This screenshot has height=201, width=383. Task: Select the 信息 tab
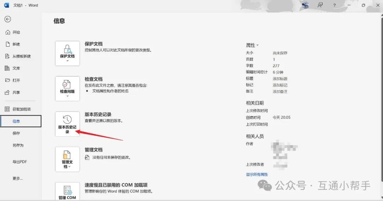[x=21, y=121]
